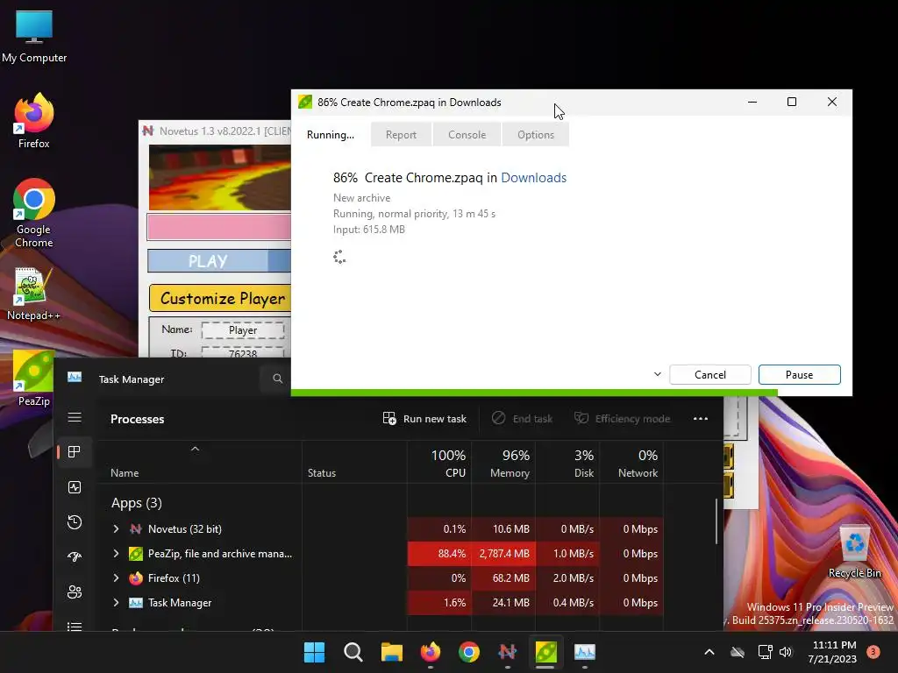This screenshot has width=898, height=673.
Task: Click Run new task in Task Manager
Action: (x=424, y=418)
